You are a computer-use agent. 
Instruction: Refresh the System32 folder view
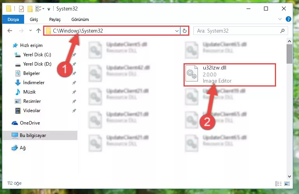coord(185,31)
